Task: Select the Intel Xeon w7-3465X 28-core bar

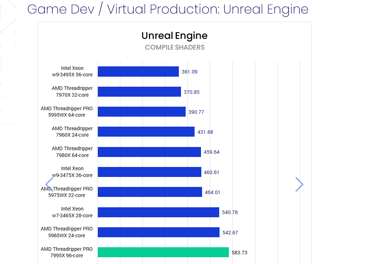Action: pyautogui.click(x=158, y=212)
